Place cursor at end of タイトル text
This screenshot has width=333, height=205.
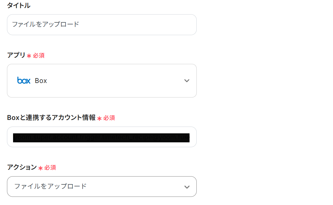point(80,25)
